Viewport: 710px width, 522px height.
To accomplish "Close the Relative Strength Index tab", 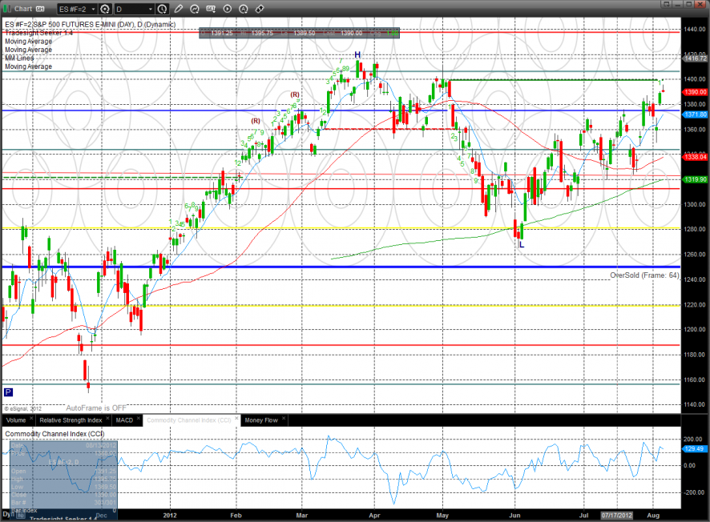I will (x=107, y=419).
